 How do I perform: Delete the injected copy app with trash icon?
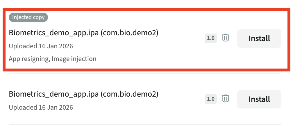[226, 38]
